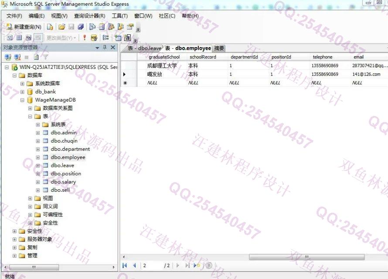
Task: Switch to the 表 - dbo.leave tab
Action: pyautogui.click(x=144, y=48)
